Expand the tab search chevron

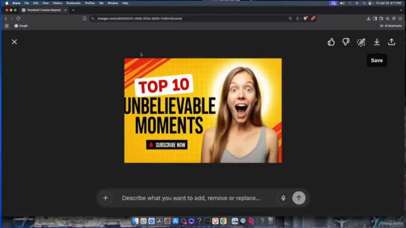pos(401,10)
